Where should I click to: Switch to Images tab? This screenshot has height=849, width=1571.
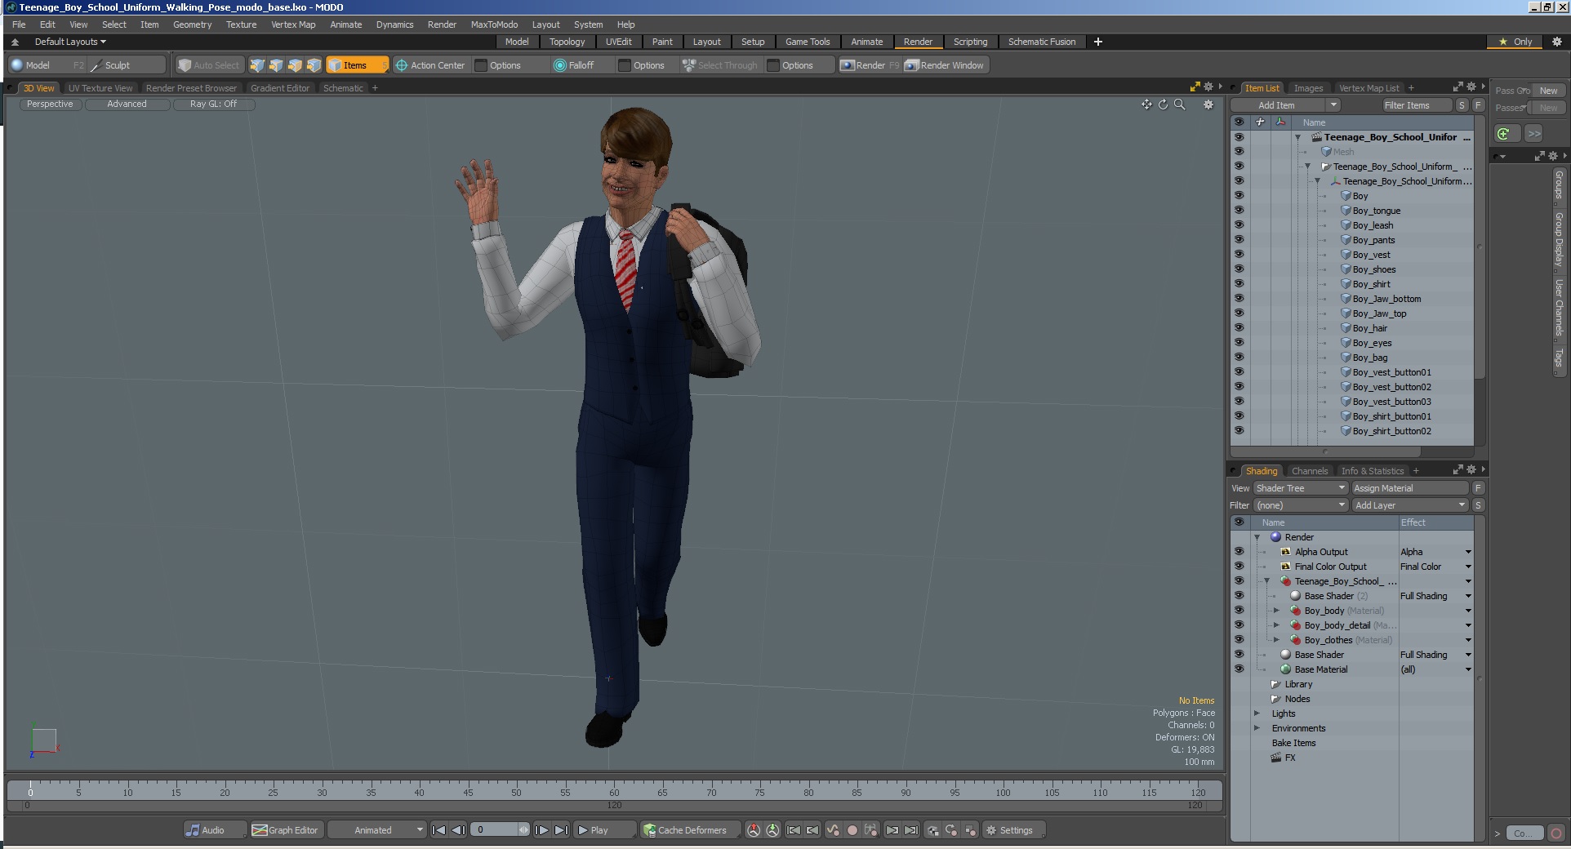coord(1308,88)
